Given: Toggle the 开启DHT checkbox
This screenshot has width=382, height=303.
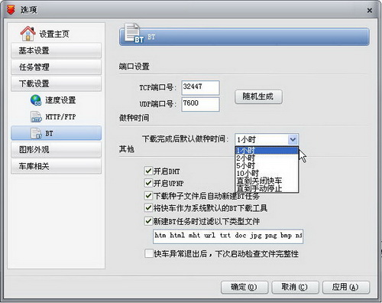Looking at the screenshot, I should (x=148, y=171).
